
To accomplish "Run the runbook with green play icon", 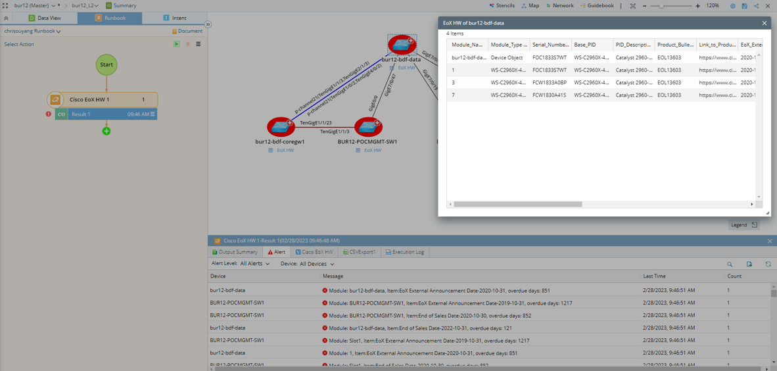I will click(176, 44).
